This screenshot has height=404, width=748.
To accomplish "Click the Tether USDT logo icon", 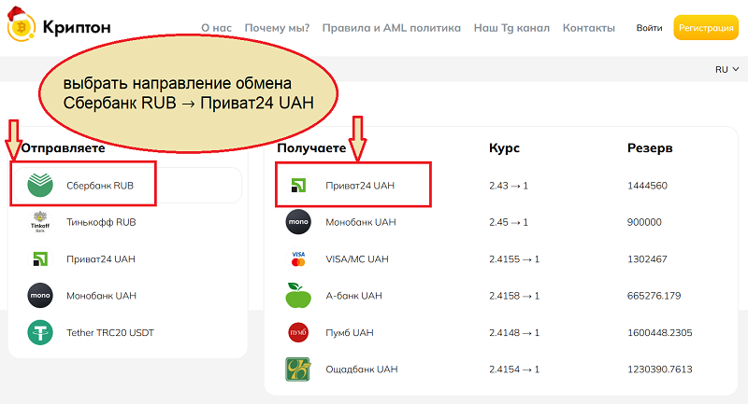I will [x=40, y=332].
